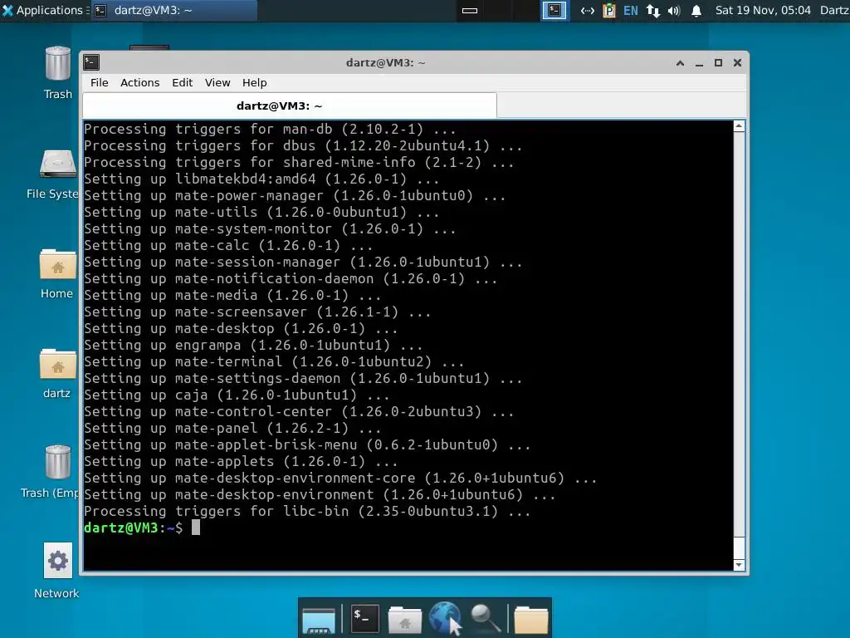Screen dimensions: 850x638
Task: Click the line 'Setting up mate-control-center'
Action: click(x=299, y=411)
